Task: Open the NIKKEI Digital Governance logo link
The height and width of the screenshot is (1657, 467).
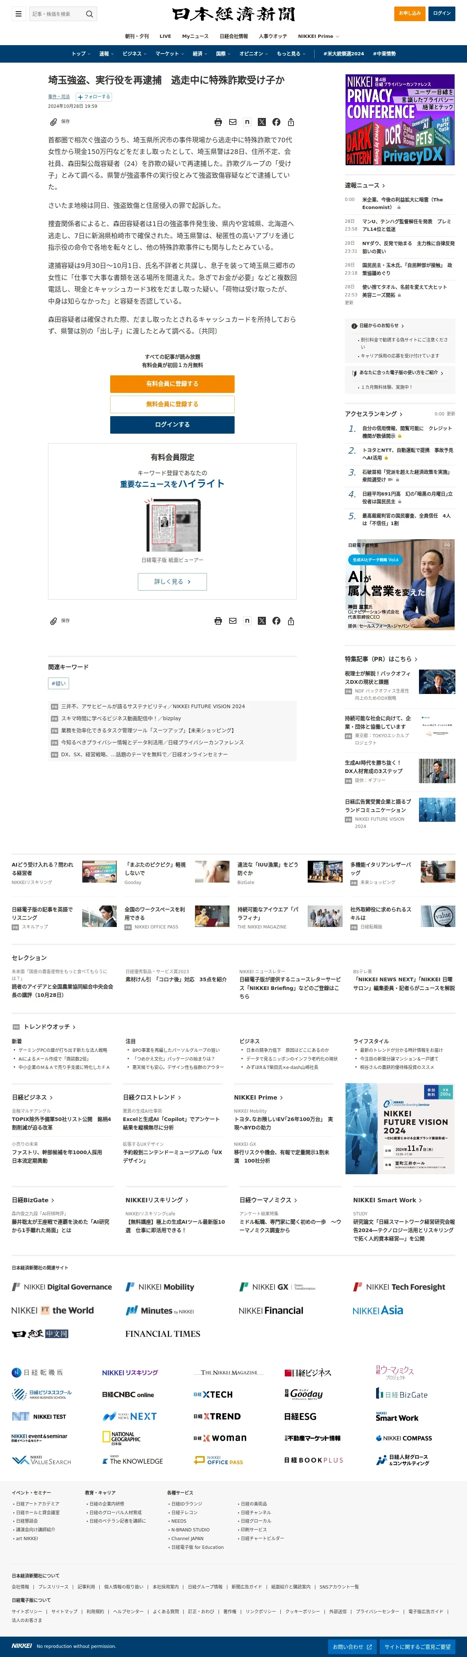Action: coord(62,1286)
